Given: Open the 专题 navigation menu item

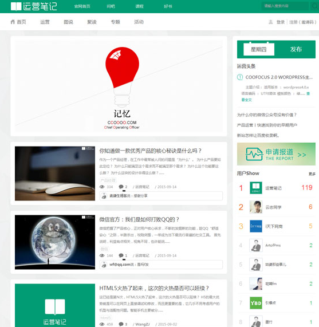Looking at the screenshot, I should [x=115, y=22].
